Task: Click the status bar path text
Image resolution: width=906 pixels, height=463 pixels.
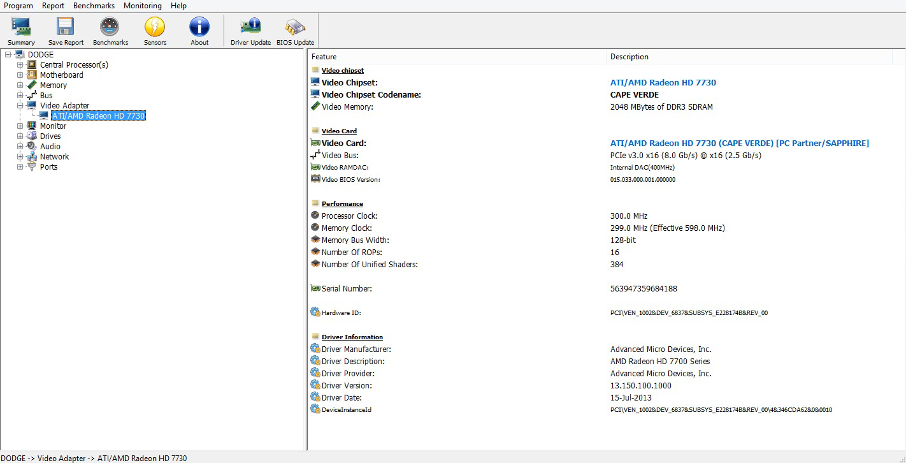Action: tap(94, 458)
